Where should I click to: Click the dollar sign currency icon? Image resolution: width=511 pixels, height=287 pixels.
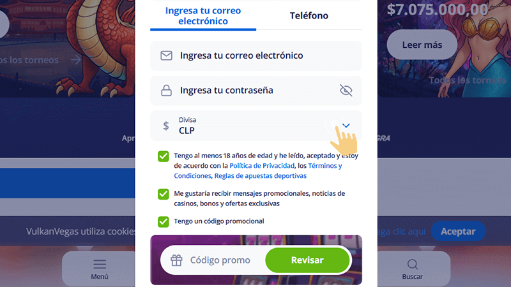tap(166, 126)
